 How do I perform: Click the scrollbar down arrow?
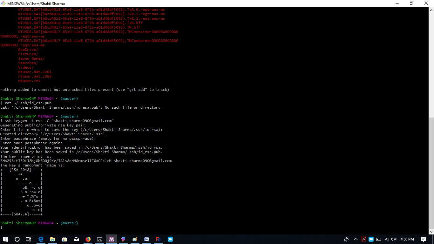pyautogui.click(x=431, y=232)
